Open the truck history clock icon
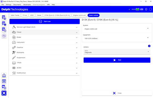 click(x=4, y=30)
